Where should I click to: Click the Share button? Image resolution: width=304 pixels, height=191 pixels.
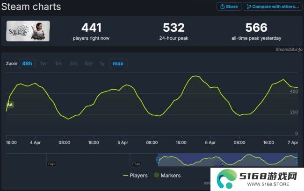[229, 7]
